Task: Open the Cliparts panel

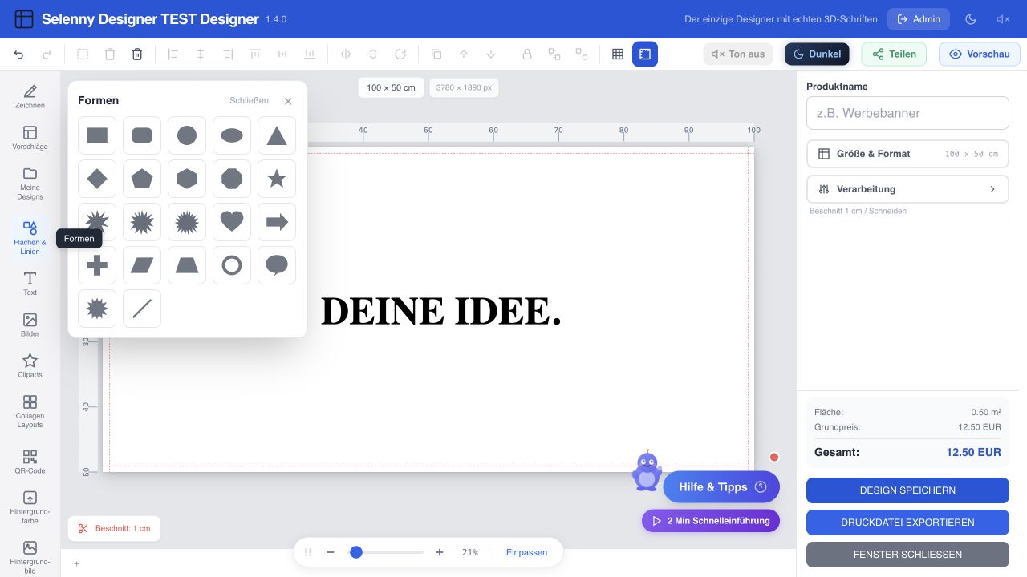Action: pyautogui.click(x=30, y=365)
